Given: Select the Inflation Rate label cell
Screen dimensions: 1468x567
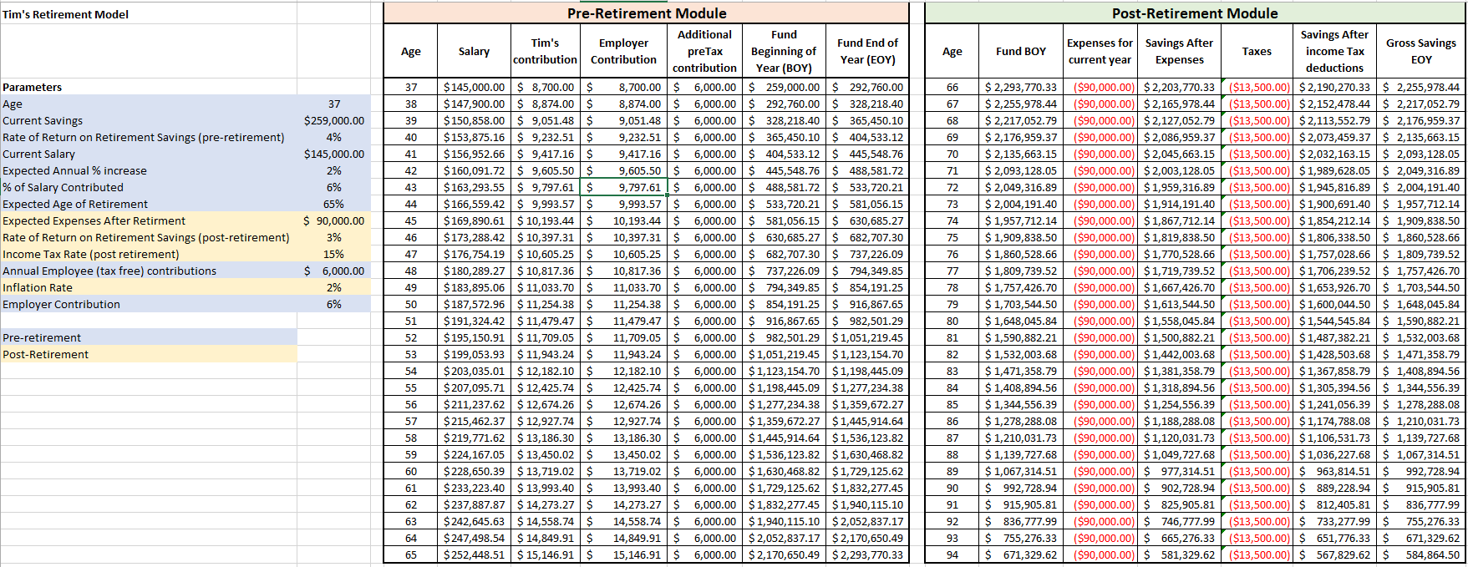Looking at the screenshot, I should 149,287.
